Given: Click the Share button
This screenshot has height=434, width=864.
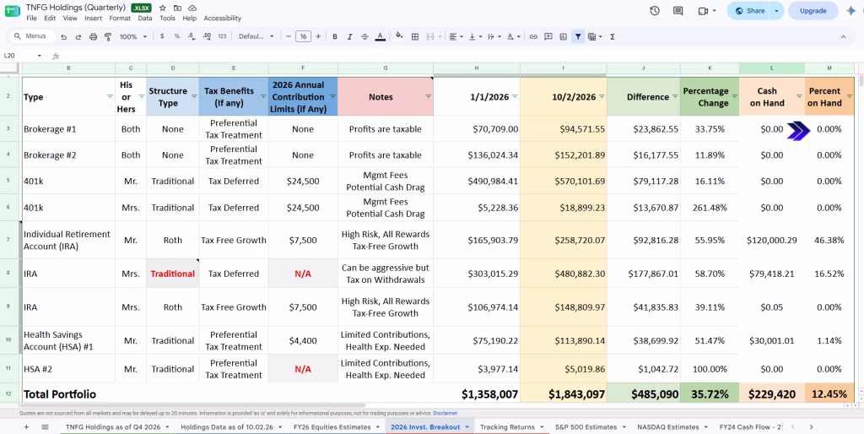Looking at the screenshot, I should [749, 10].
